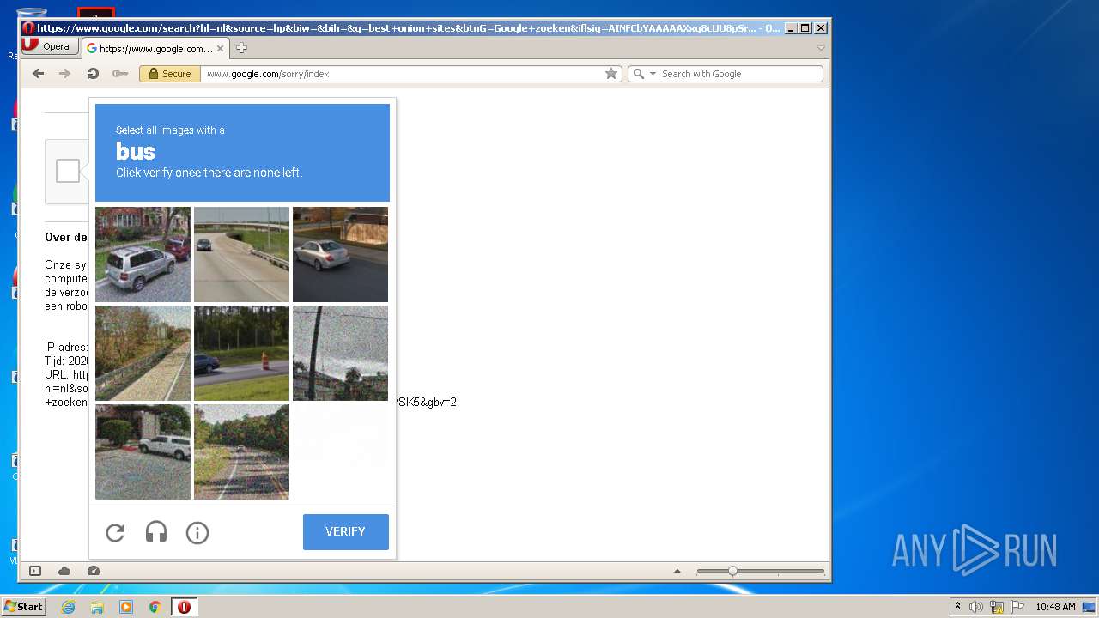The height and width of the screenshot is (618, 1099).
Task: Reload the page with the refresh icon
Action: tap(92, 74)
